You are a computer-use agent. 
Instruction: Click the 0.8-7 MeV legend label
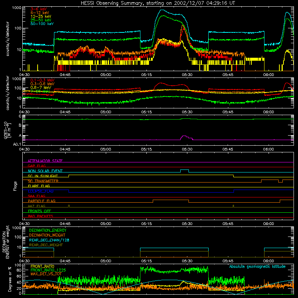click(41, 88)
